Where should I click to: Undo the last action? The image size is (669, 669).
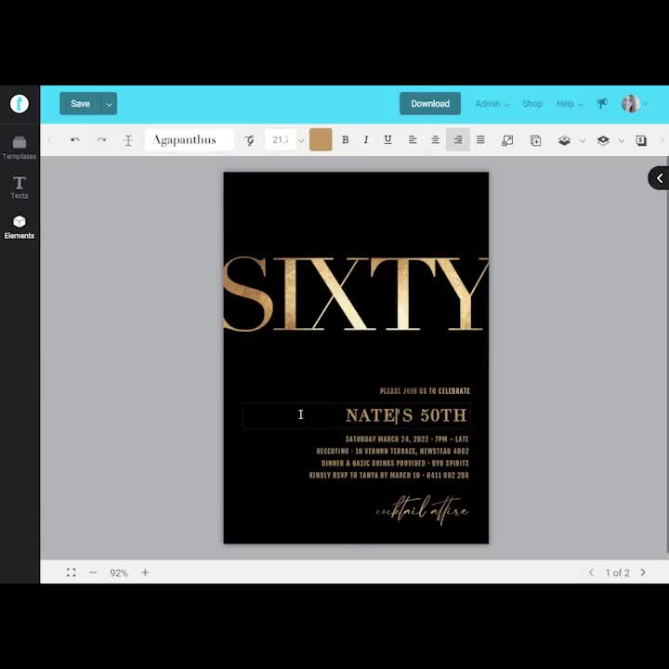click(x=75, y=140)
